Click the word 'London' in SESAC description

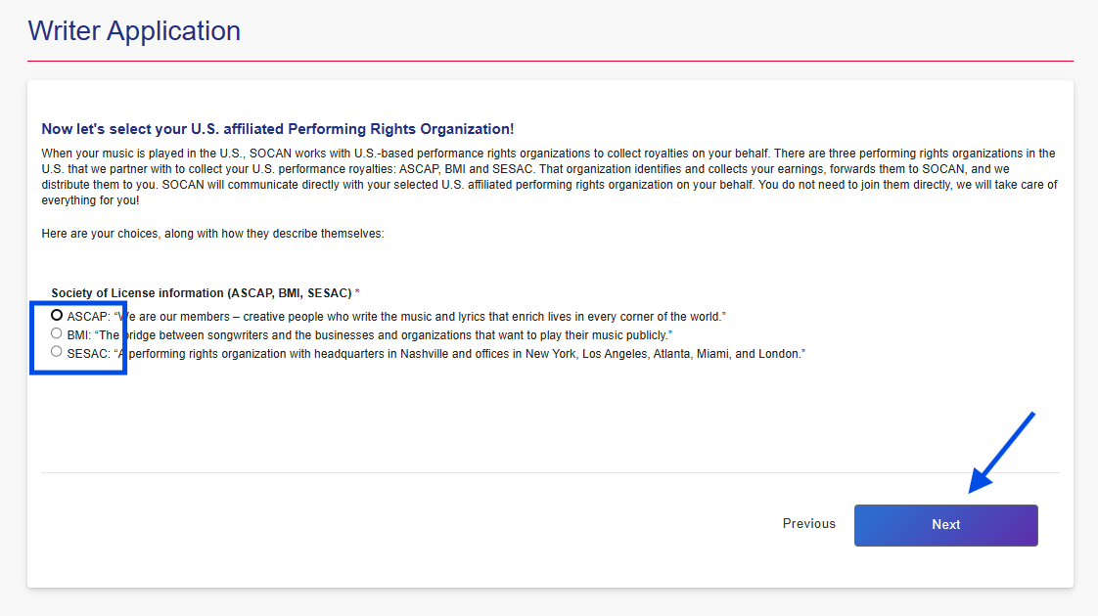pyautogui.click(x=780, y=354)
